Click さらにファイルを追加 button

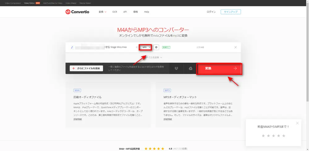point(86,68)
